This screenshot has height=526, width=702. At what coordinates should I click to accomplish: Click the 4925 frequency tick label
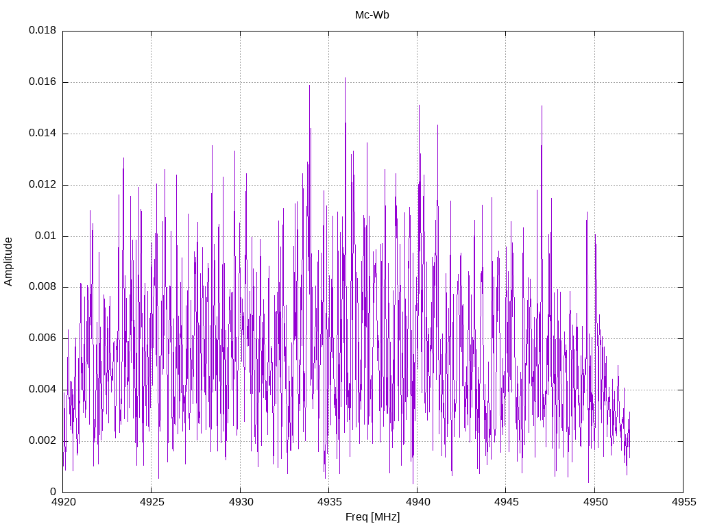point(152,502)
